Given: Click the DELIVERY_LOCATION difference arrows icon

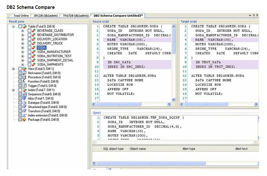Looking at the screenshot, I should point(33,39).
